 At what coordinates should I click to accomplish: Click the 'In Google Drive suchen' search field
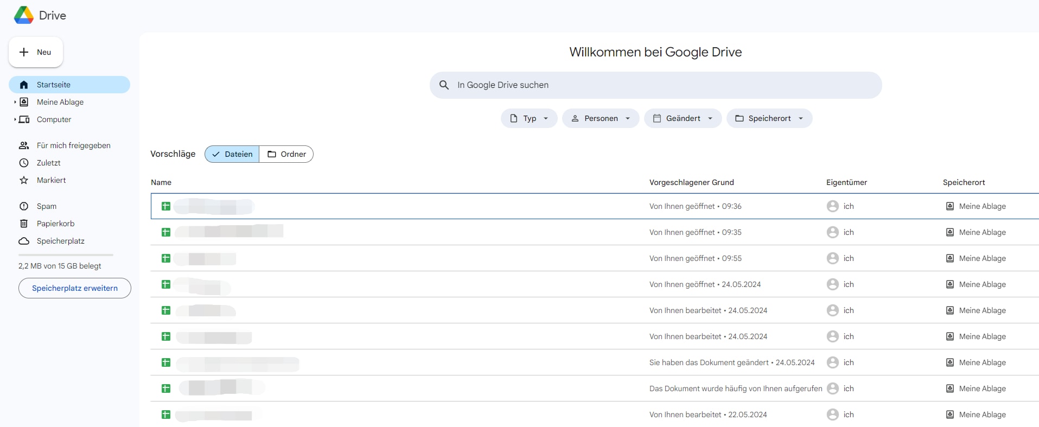(655, 85)
